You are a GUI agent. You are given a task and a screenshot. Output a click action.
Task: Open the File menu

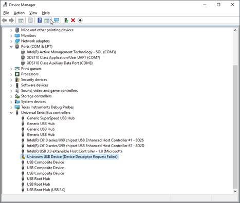[x=6, y=13]
